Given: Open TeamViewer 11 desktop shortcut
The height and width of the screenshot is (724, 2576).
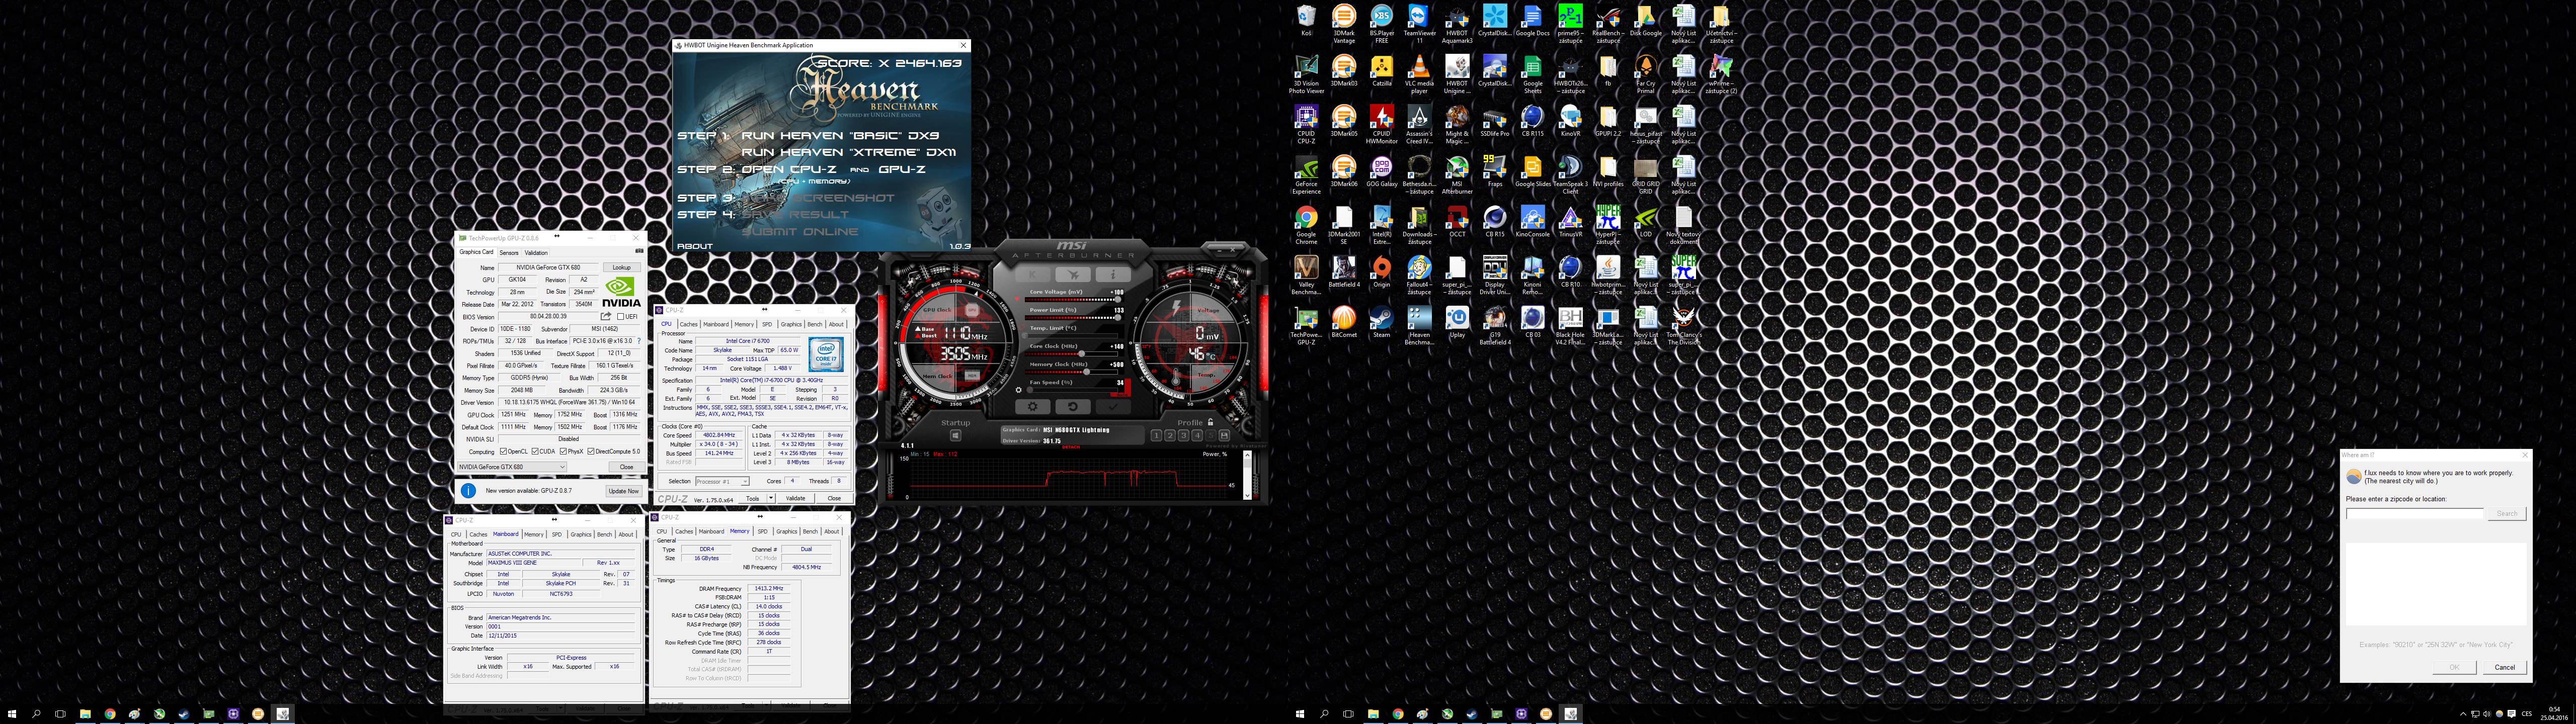Looking at the screenshot, I should [1419, 24].
